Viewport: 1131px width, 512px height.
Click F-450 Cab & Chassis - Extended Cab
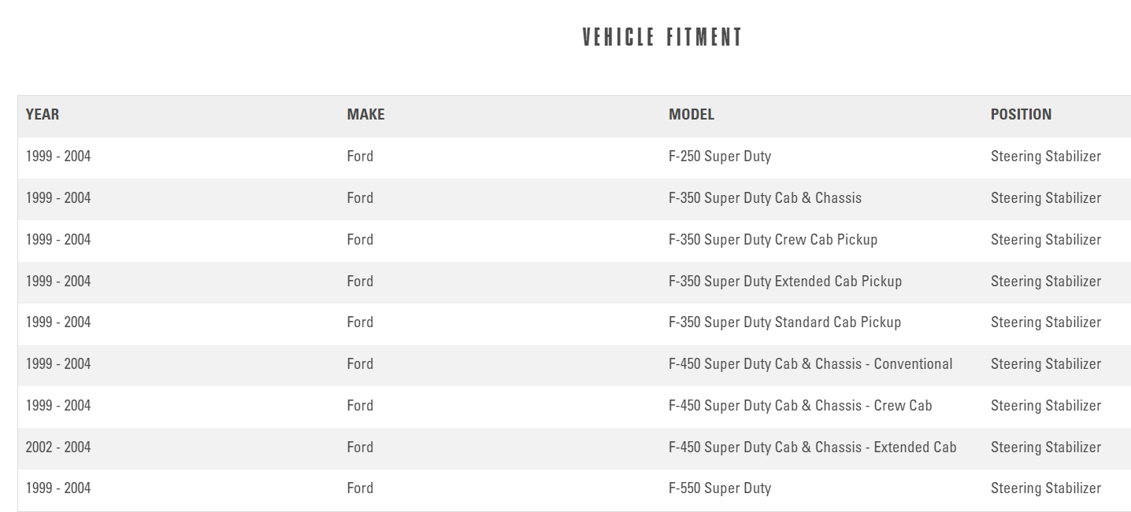pyautogui.click(x=812, y=448)
